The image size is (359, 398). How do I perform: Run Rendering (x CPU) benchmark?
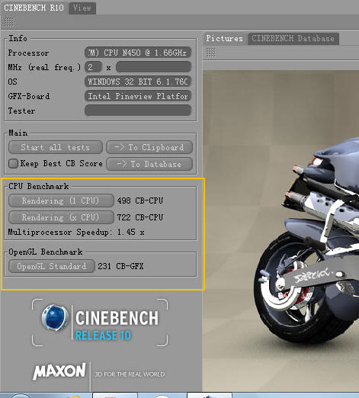(x=61, y=217)
